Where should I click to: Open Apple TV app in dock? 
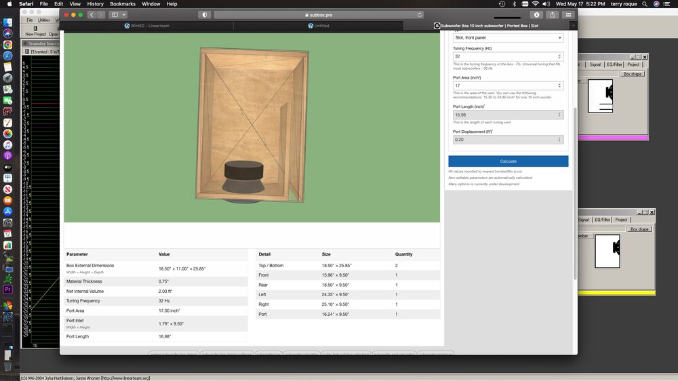pos(7,167)
